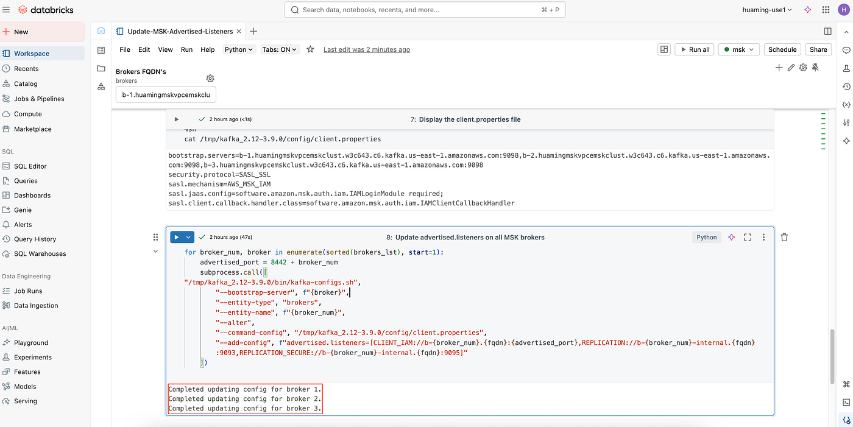853x427 pixels.
Task: Open the terminal panel icon
Action: pyautogui.click(x=846, y=402)
